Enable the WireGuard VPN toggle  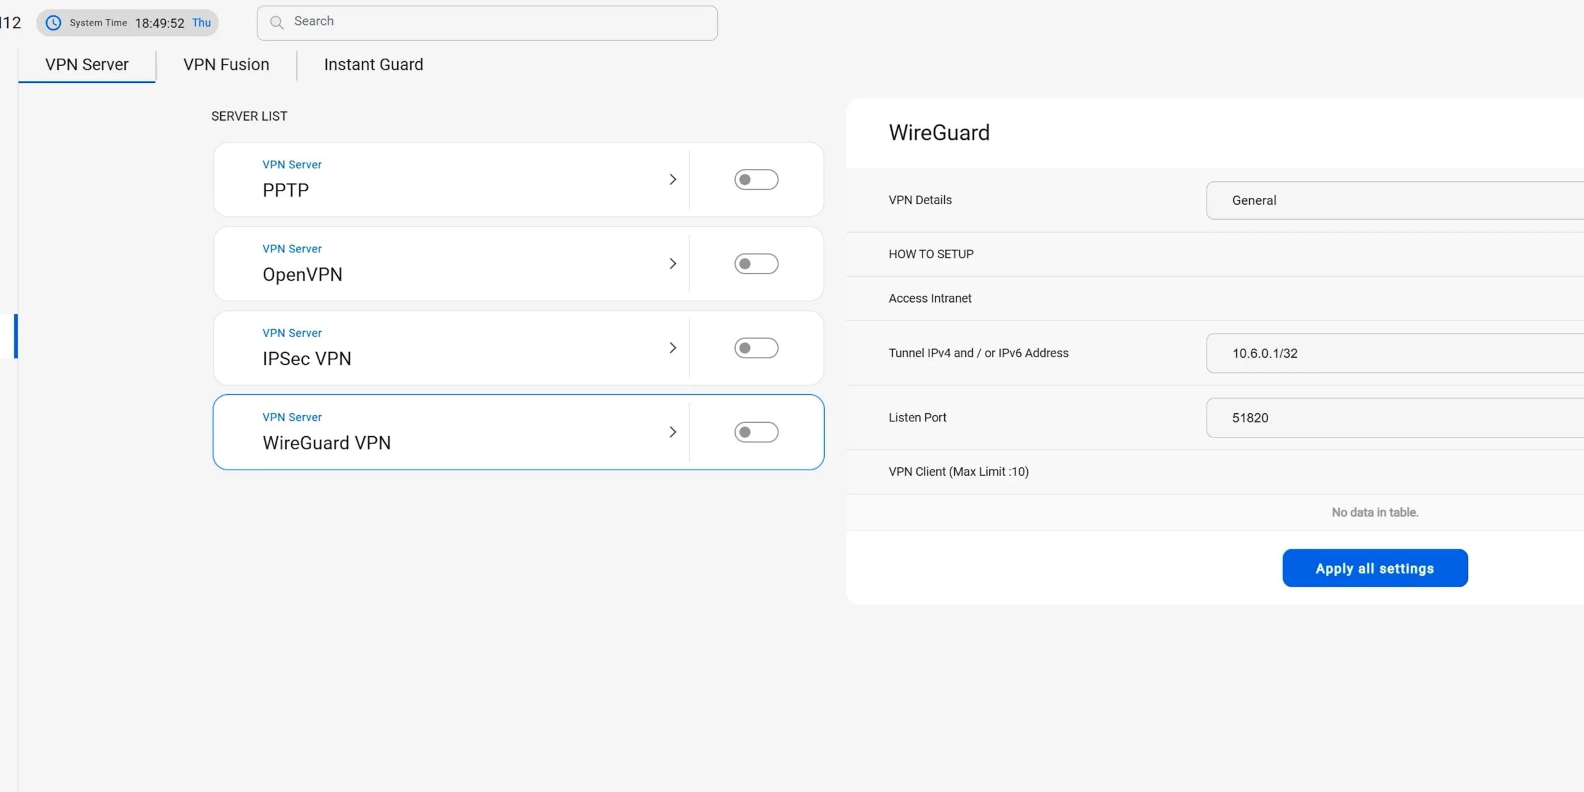(756, 432)
